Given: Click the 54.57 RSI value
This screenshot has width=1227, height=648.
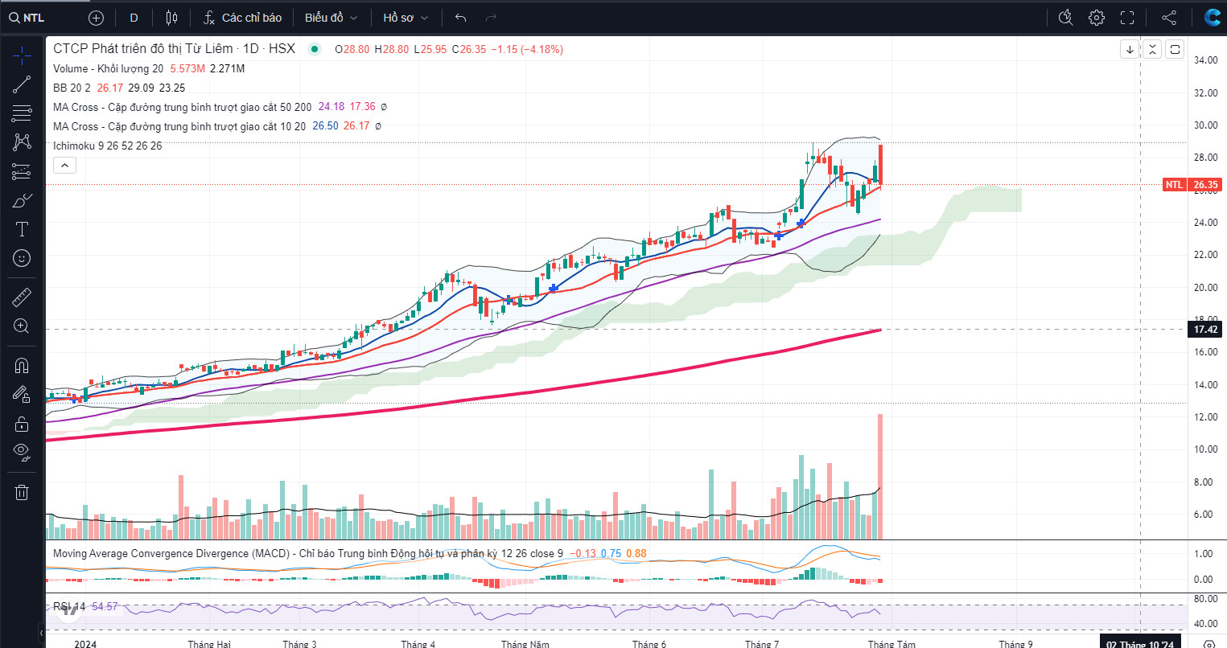Looking at the screenshot, I should 105,606.
